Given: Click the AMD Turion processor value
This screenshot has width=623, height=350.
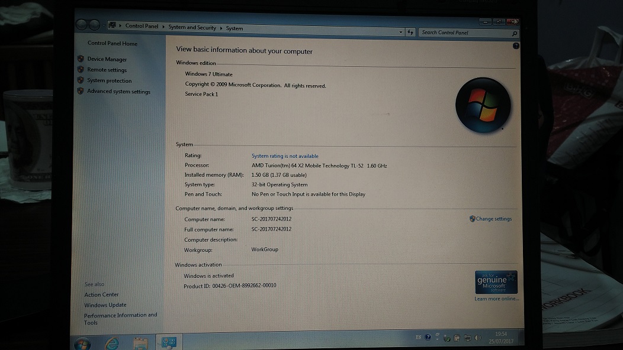Looking at the screenshot, I should [x=319, y=166].
